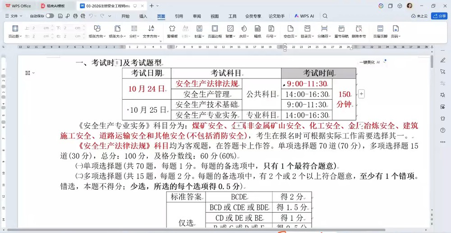Click the cube icon in title bar
The image size is (451, 233).
tap(400, 6)
